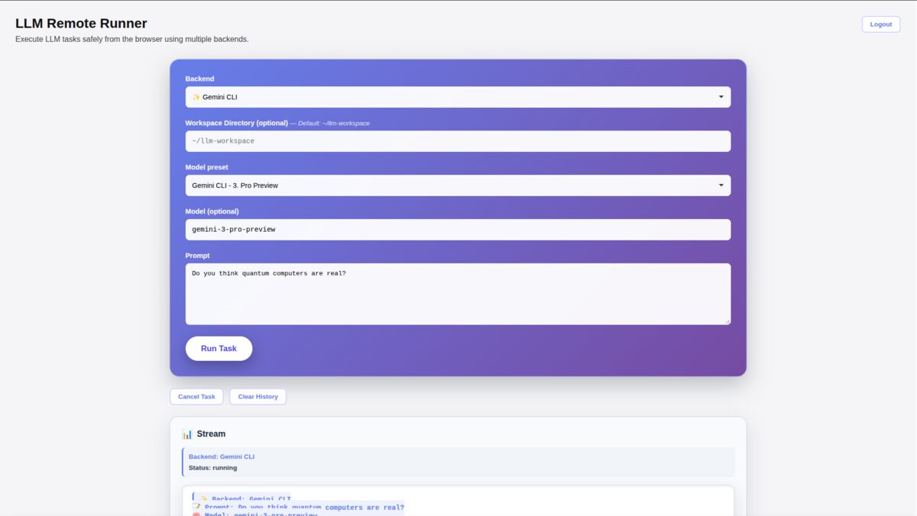Image resolution: width=917 pixels, height=516 pixels.
Task: Click the Workspace Directory input field
Action: 458,141
